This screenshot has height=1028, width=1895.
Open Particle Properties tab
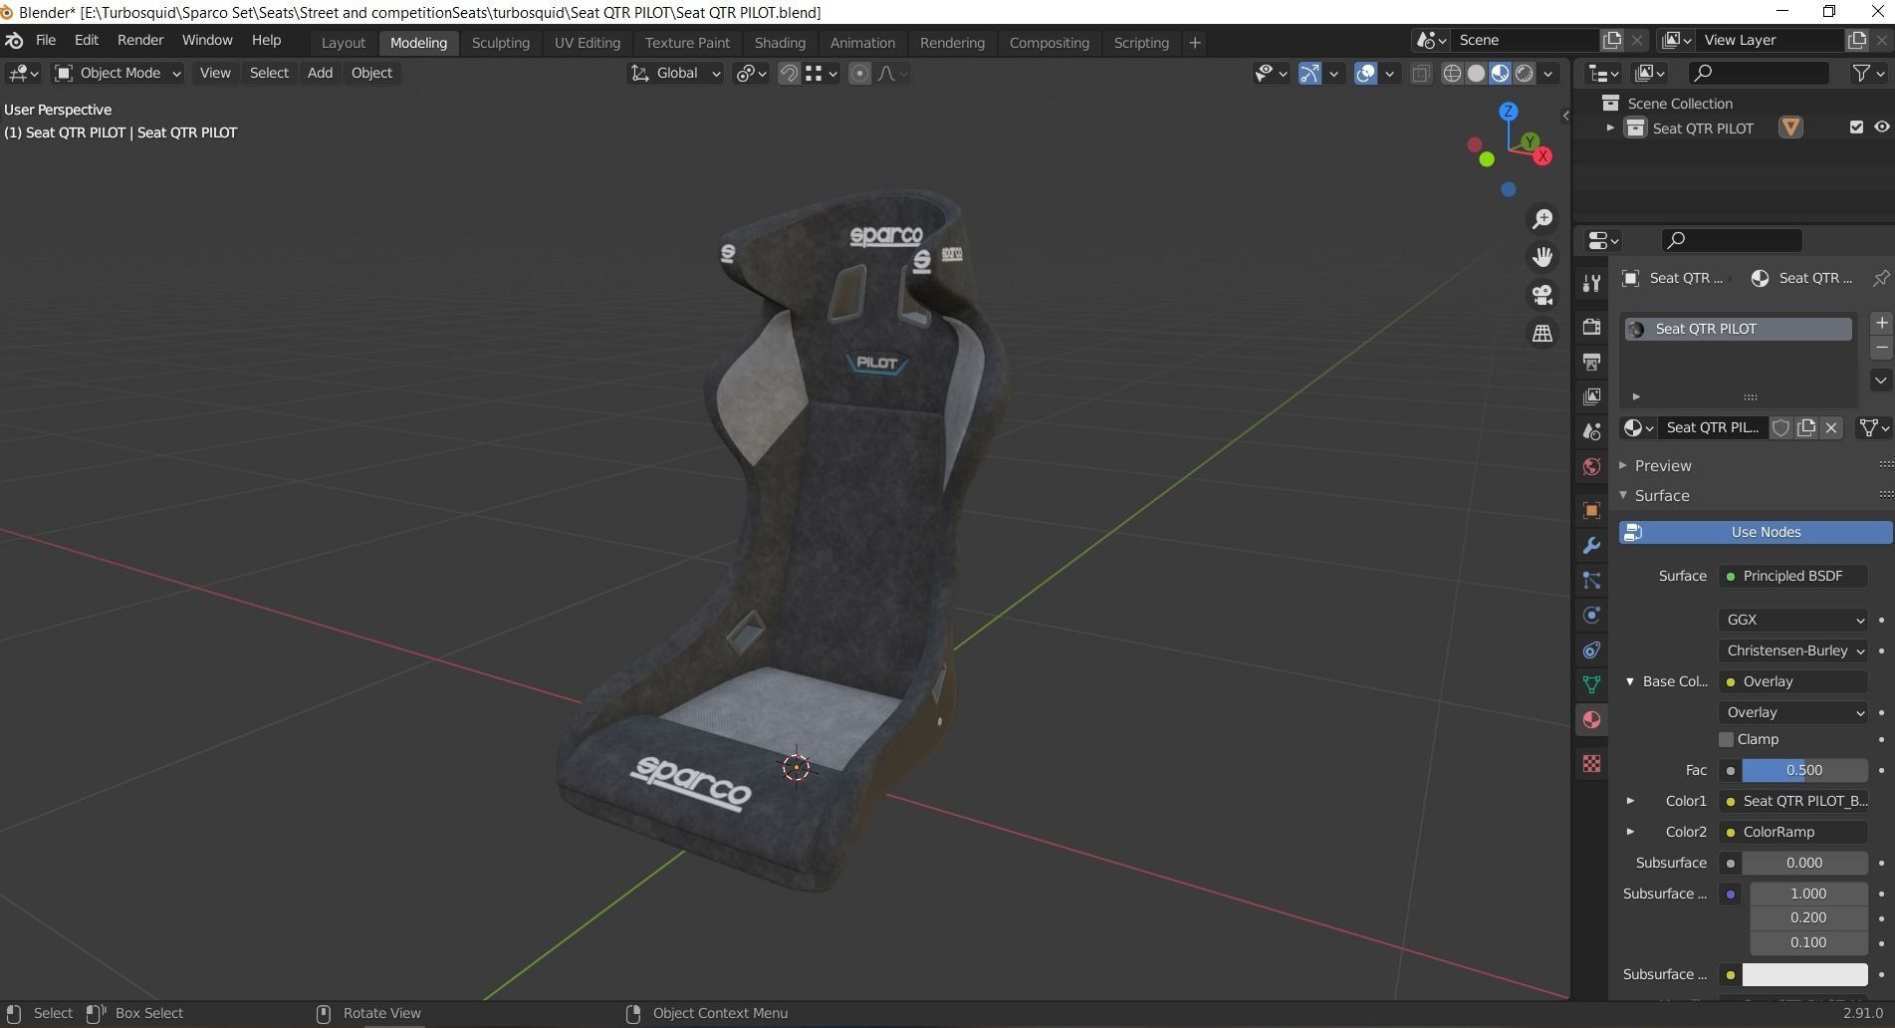click(1591, 581)
